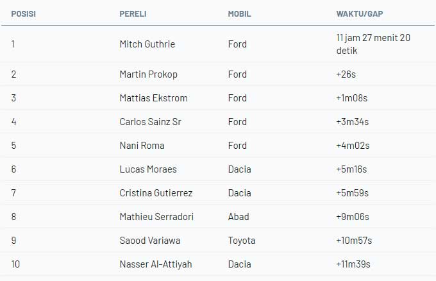The height and width of the screenshot is (281, 436).
Task: Click the +26s gap value
Action: pos(346,74)
